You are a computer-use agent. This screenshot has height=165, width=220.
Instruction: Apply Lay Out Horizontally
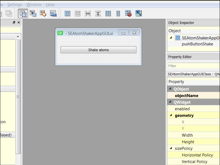click(x=67, y=13)
